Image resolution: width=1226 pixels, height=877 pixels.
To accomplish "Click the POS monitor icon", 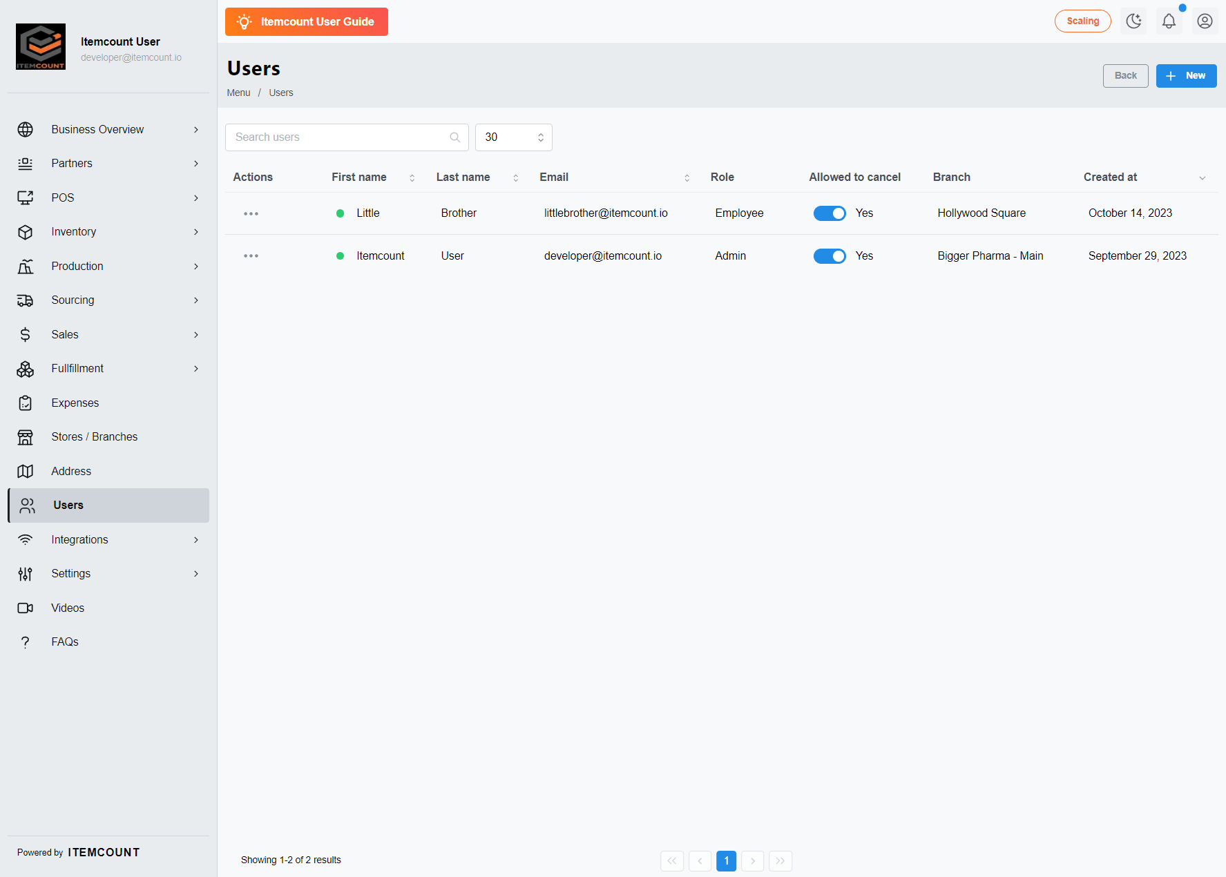I will coord(26,198).
